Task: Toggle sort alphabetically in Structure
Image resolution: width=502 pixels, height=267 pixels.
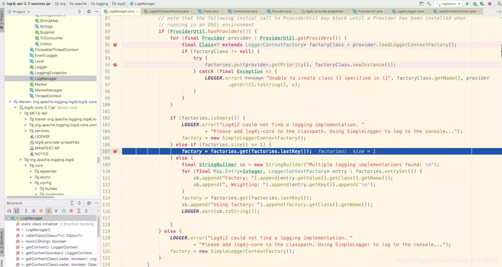Action: [x=16, y=211]
